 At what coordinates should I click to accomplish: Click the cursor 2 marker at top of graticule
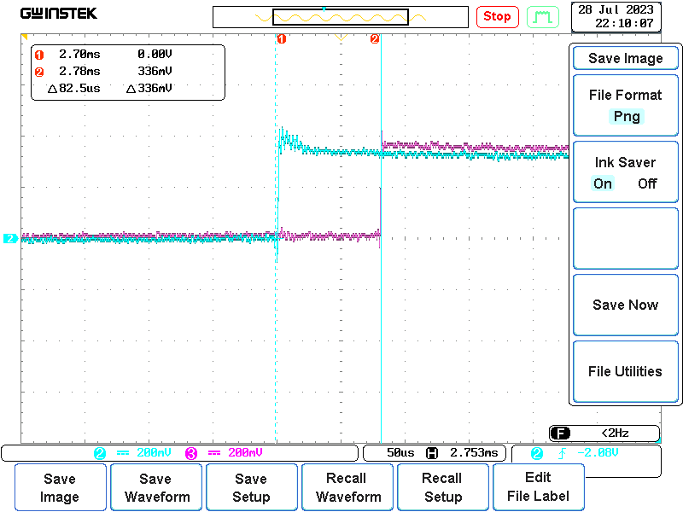pyautogui.click(x=375, y=39)
